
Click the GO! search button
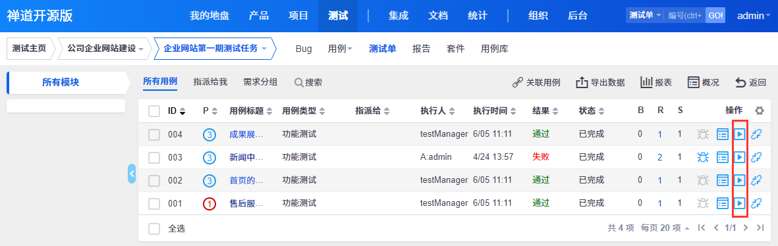[715, 15]
